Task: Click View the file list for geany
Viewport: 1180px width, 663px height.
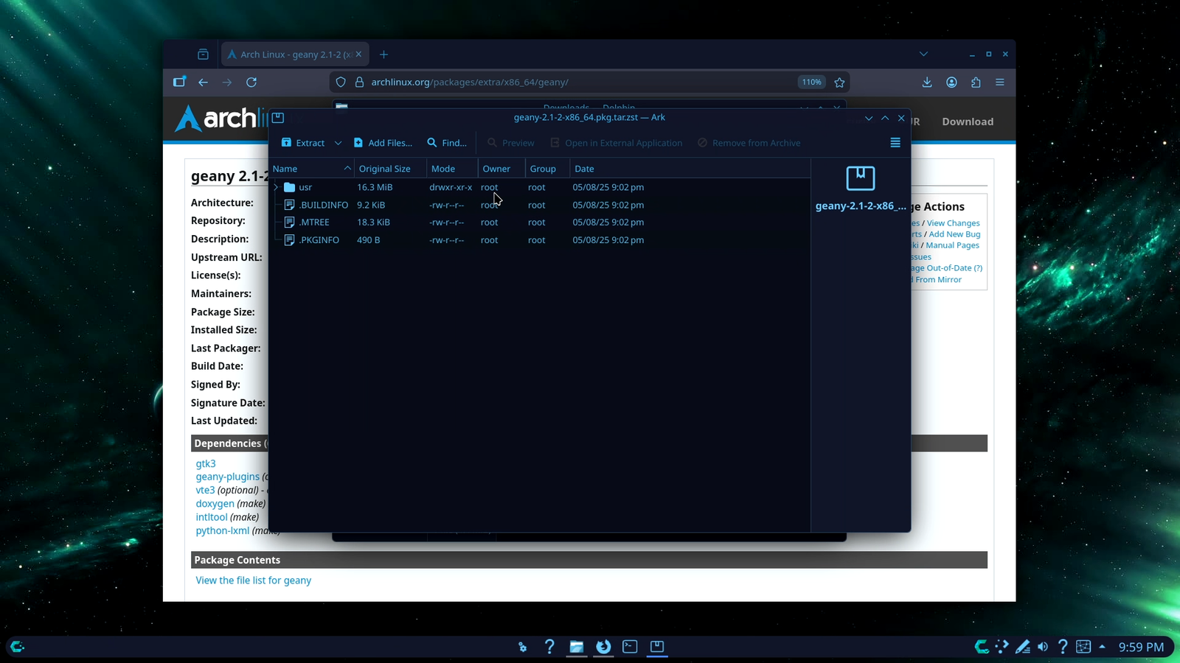Action: pyautogui.click(x=253, y=580)
